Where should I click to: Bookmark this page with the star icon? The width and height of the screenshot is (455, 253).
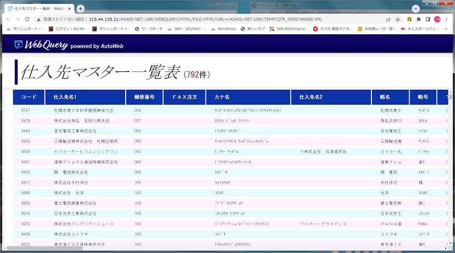[x=397, y=19]
